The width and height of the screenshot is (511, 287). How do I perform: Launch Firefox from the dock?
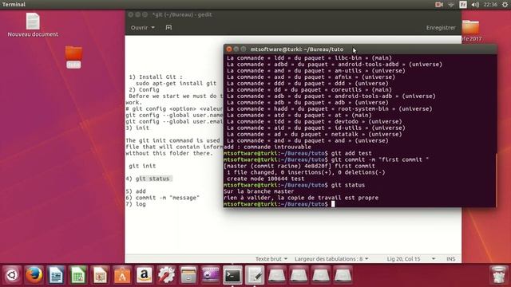click(x=34, y=275)
